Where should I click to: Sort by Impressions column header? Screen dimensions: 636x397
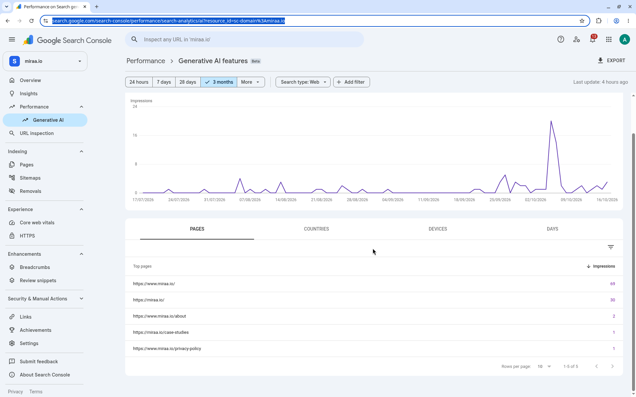(x=601, y=266)
